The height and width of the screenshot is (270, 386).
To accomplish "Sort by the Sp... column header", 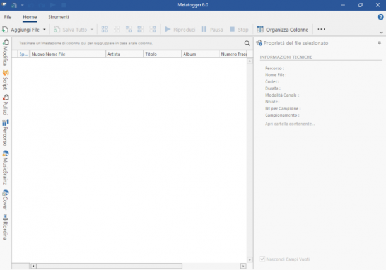I will (23, 54).
